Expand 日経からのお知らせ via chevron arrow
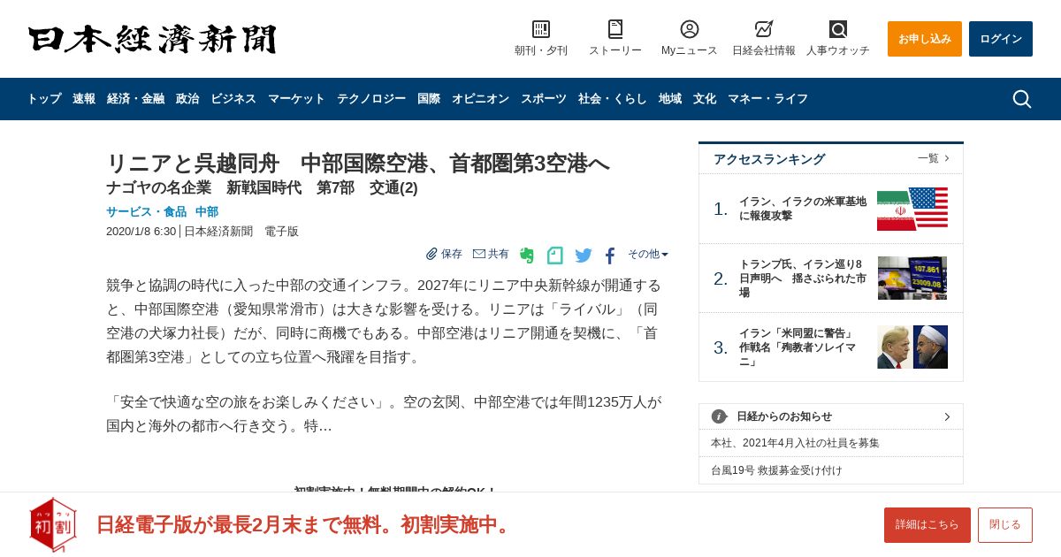 click(947, 416)
